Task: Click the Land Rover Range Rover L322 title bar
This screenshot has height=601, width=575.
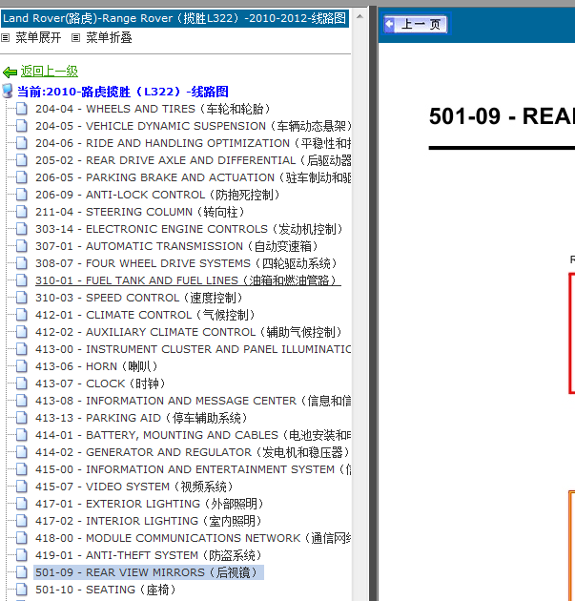Action: tap(175, 18)
